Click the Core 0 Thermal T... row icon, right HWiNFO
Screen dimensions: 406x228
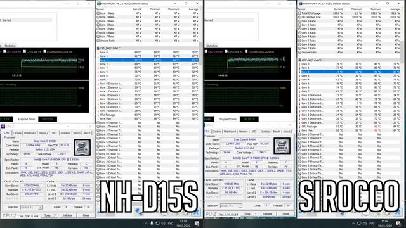click(299, 134)
